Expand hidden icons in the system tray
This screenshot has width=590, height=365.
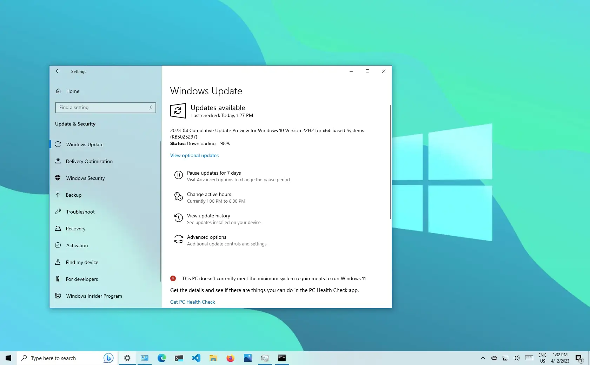coord(483,358)
